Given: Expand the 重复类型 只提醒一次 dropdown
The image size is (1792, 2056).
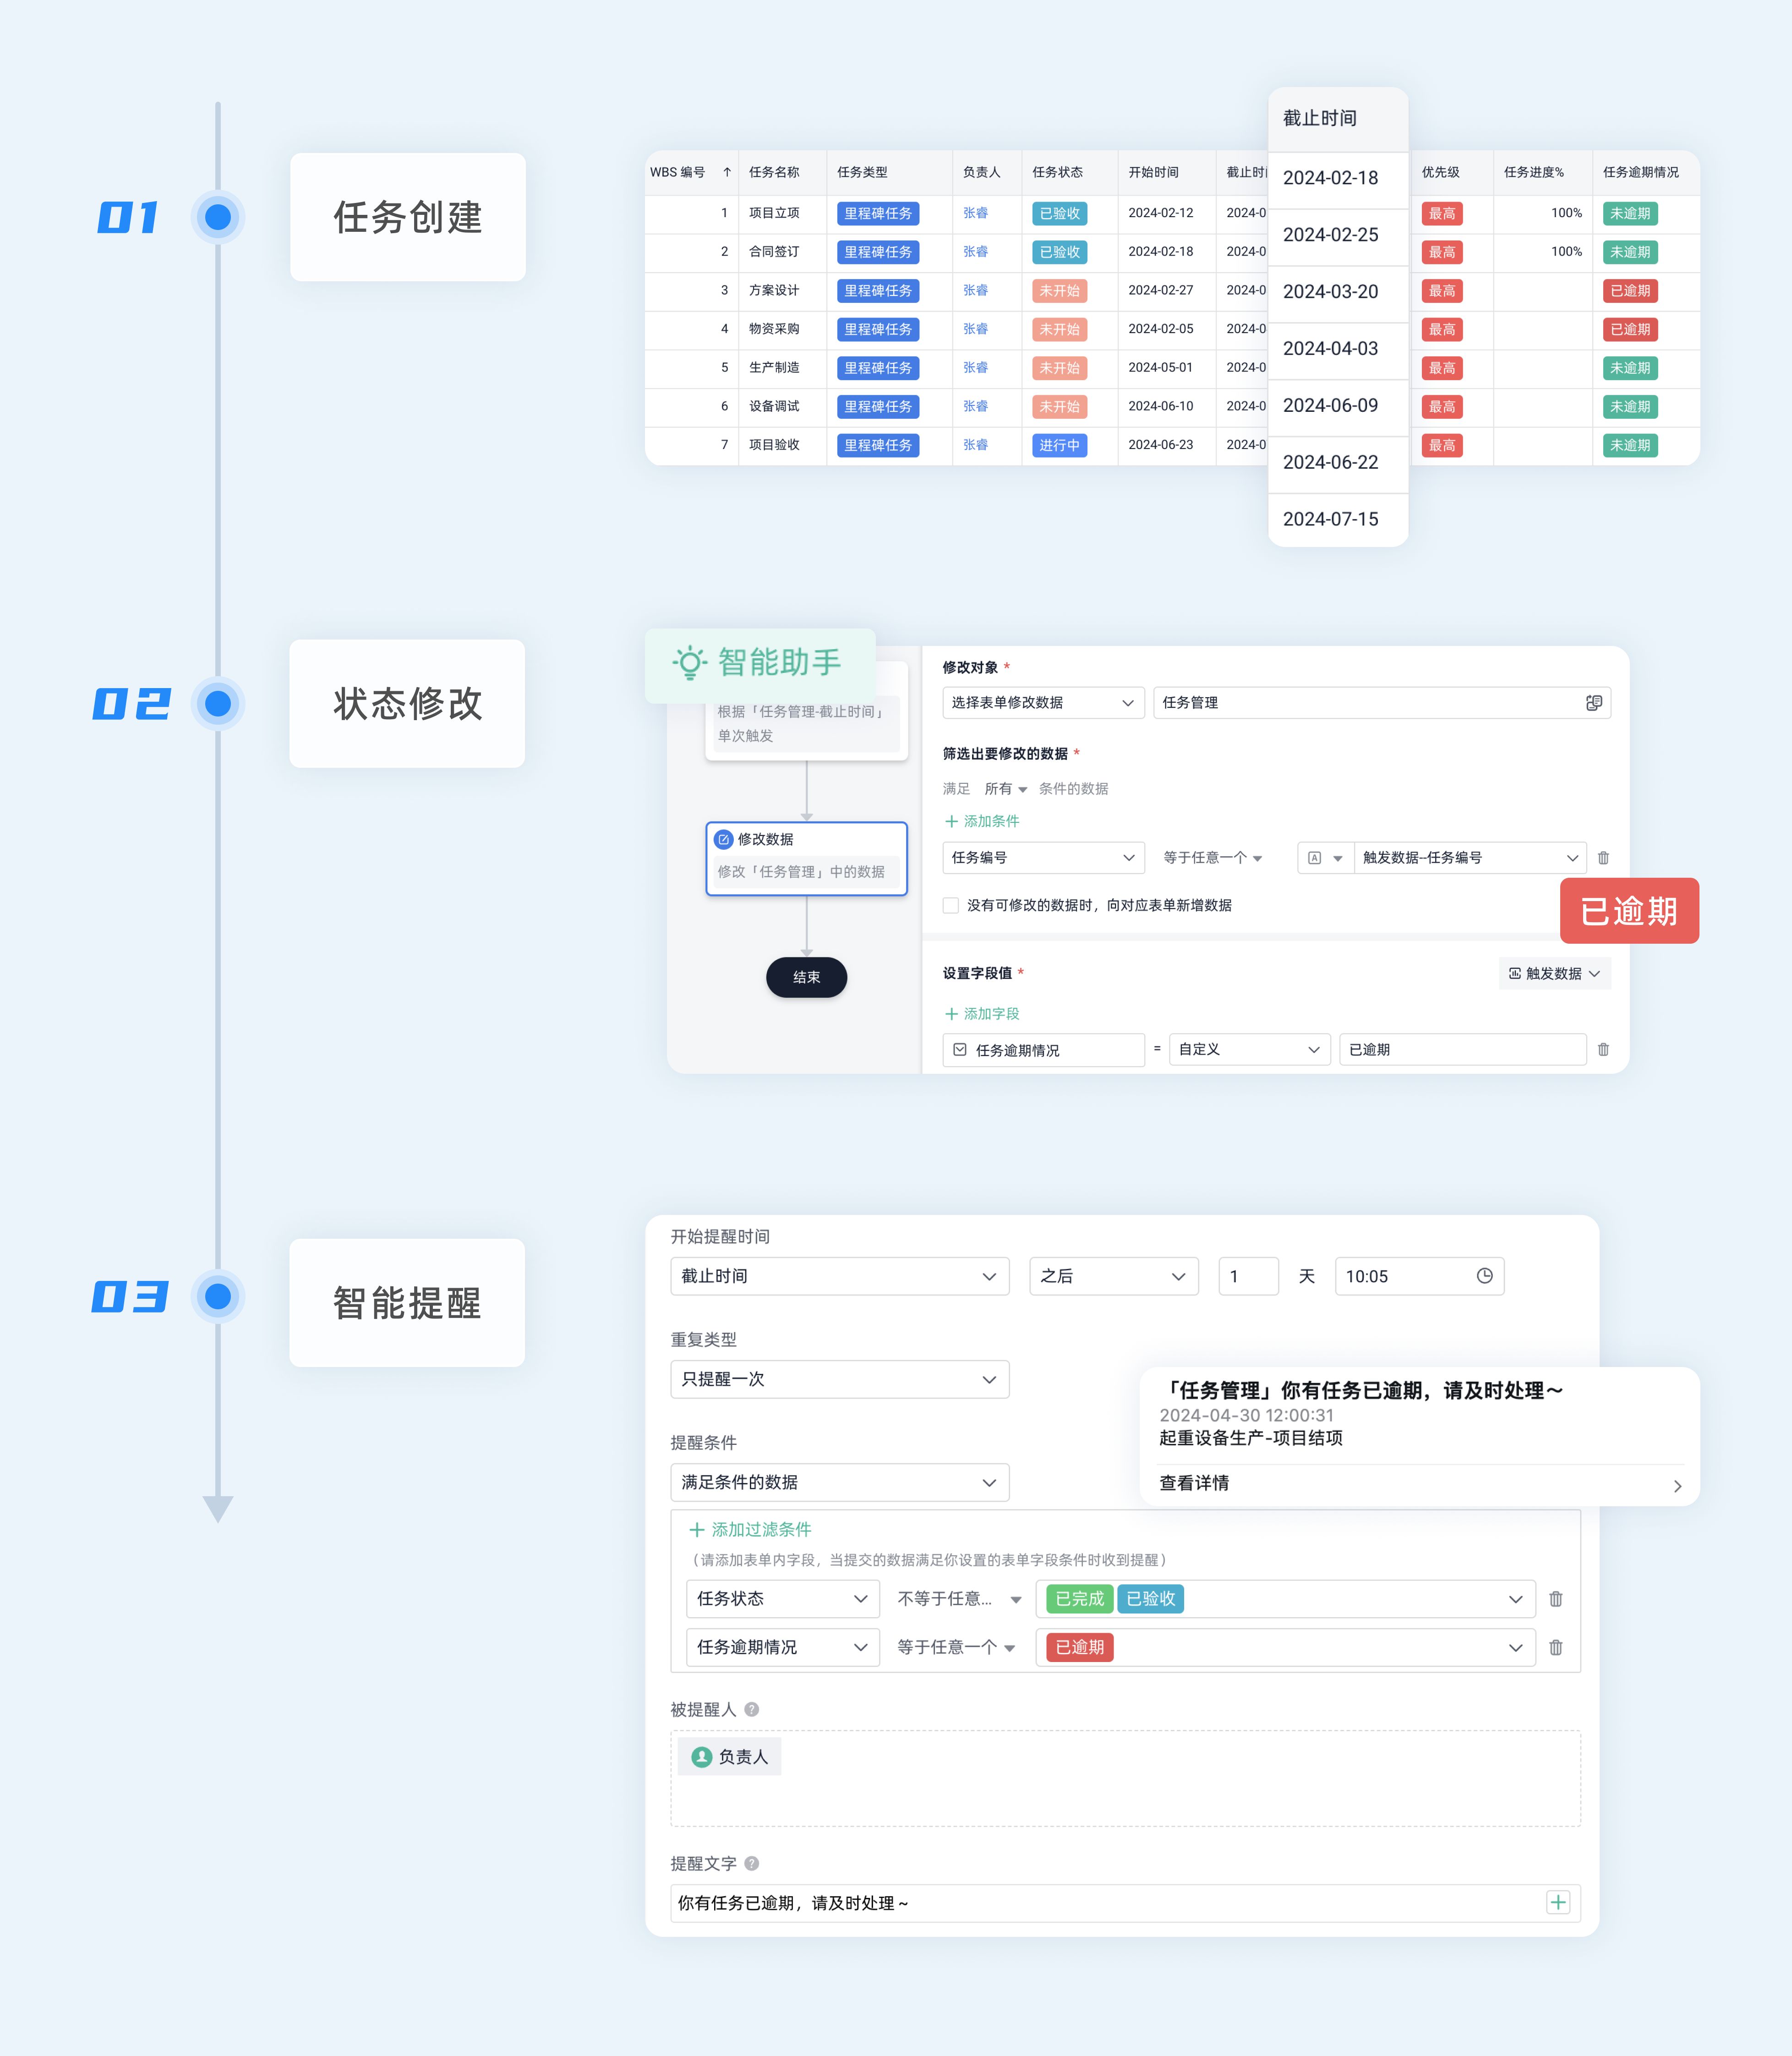Looking at the screenshot, I should point(839,1380).
